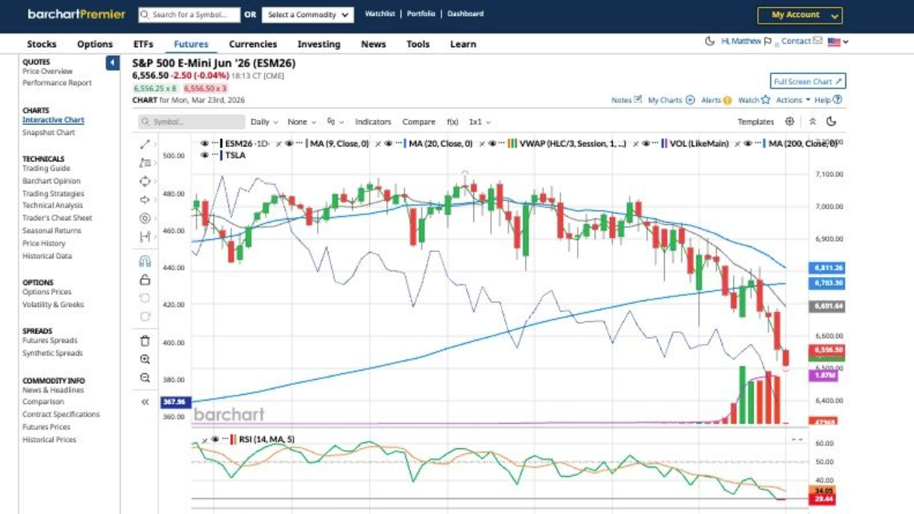Open chart Templates

coord(756,122)
